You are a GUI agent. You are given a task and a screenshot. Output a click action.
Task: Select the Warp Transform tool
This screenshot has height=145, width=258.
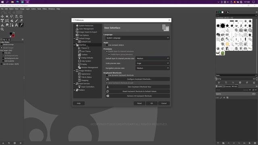(x=7, y=21)
